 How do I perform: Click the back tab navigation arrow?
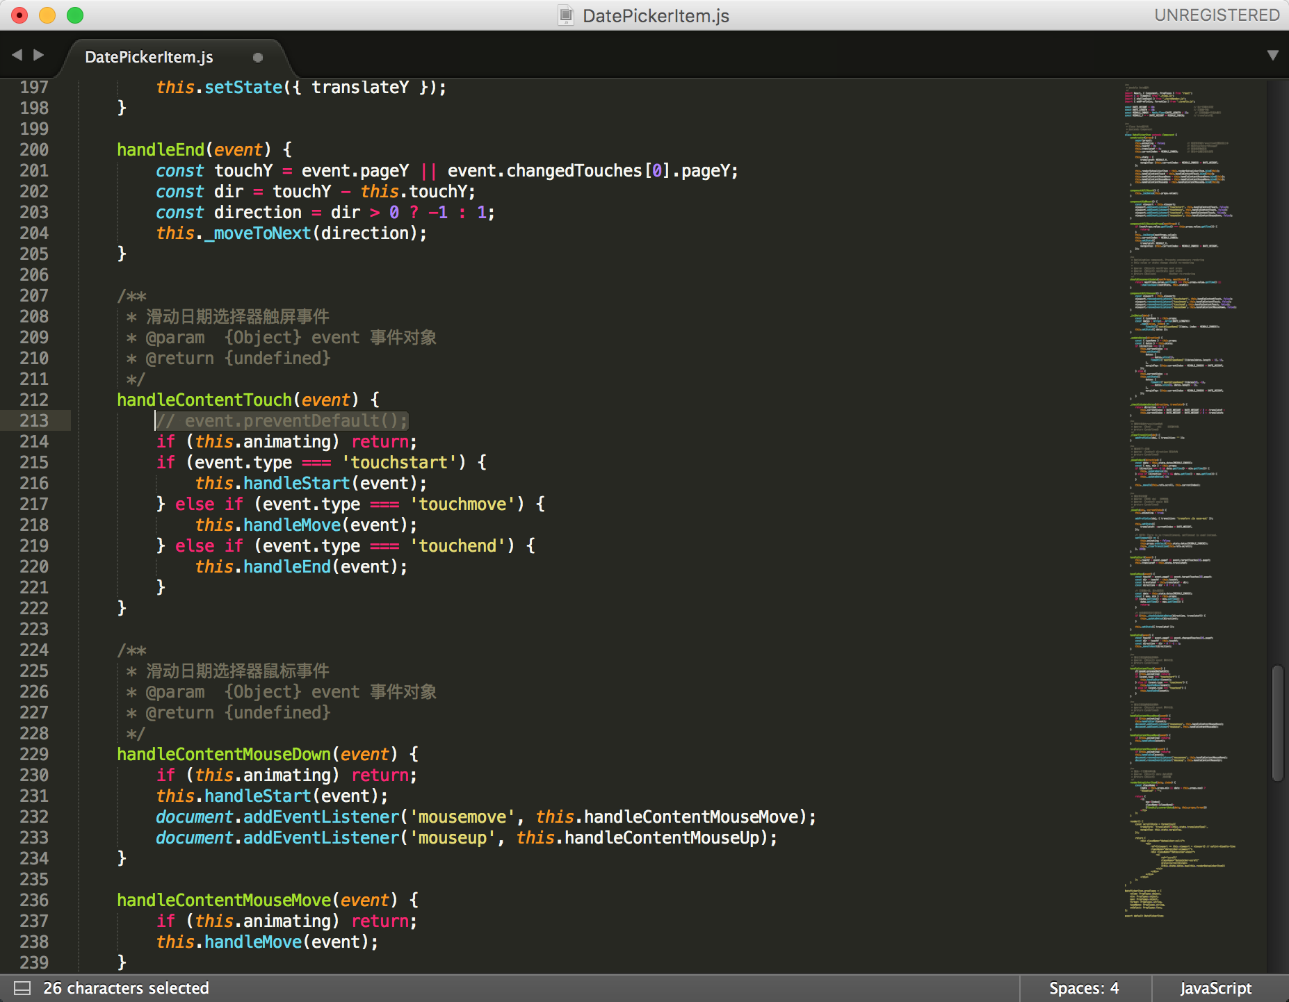point(17,55)
